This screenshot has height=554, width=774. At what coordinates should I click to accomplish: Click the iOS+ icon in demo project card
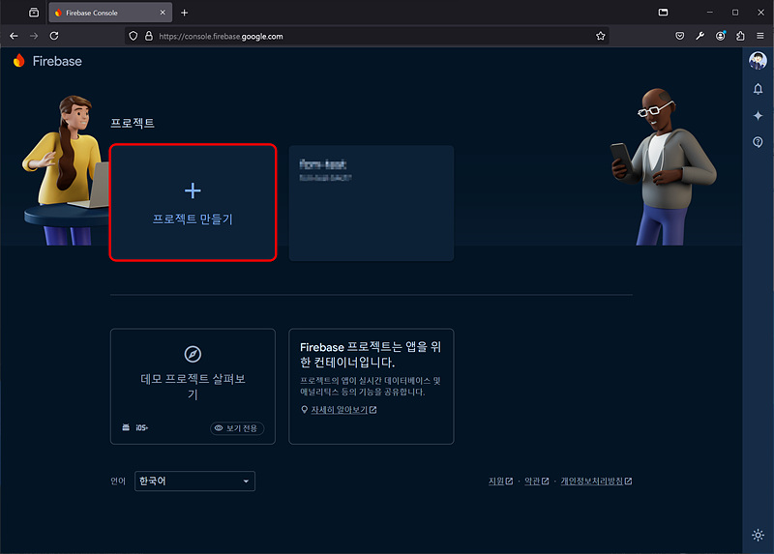pos(141,427)
